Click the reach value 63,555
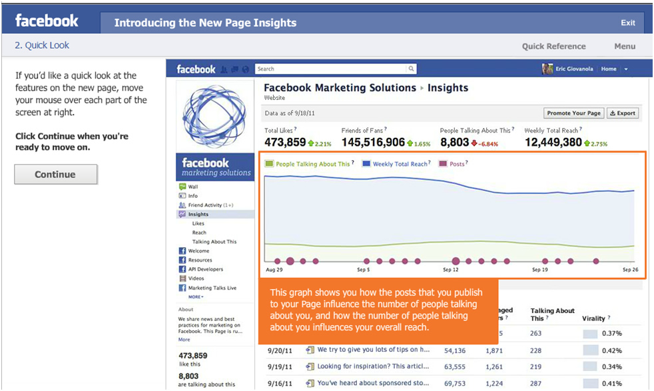654x391 pixels. click(455, 367)
